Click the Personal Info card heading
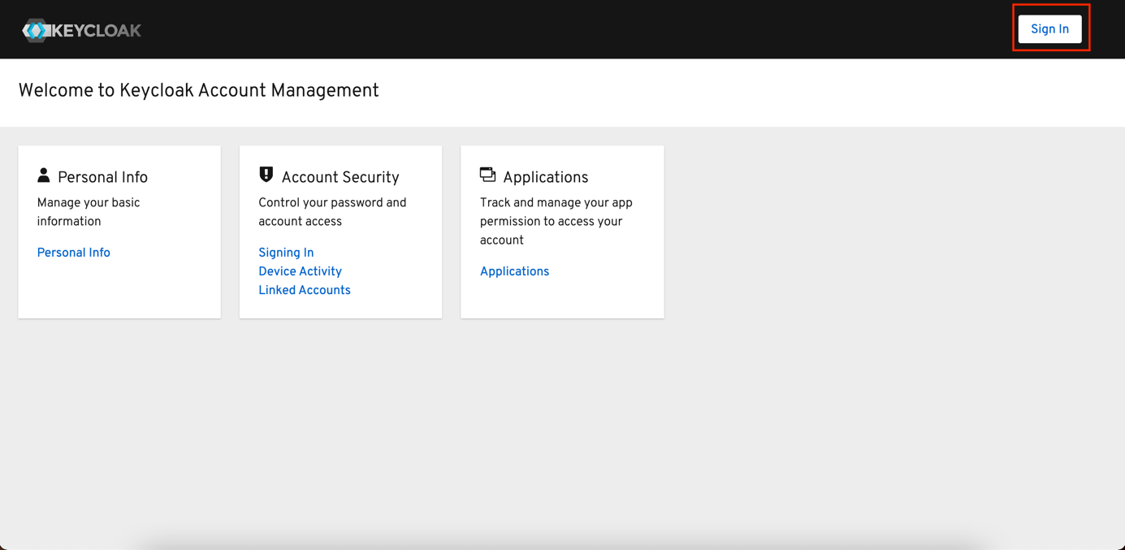Screen dimensions: 1125x550 (102, 177)
